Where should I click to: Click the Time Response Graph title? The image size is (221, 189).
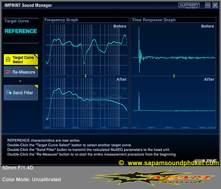click(154, 20)
